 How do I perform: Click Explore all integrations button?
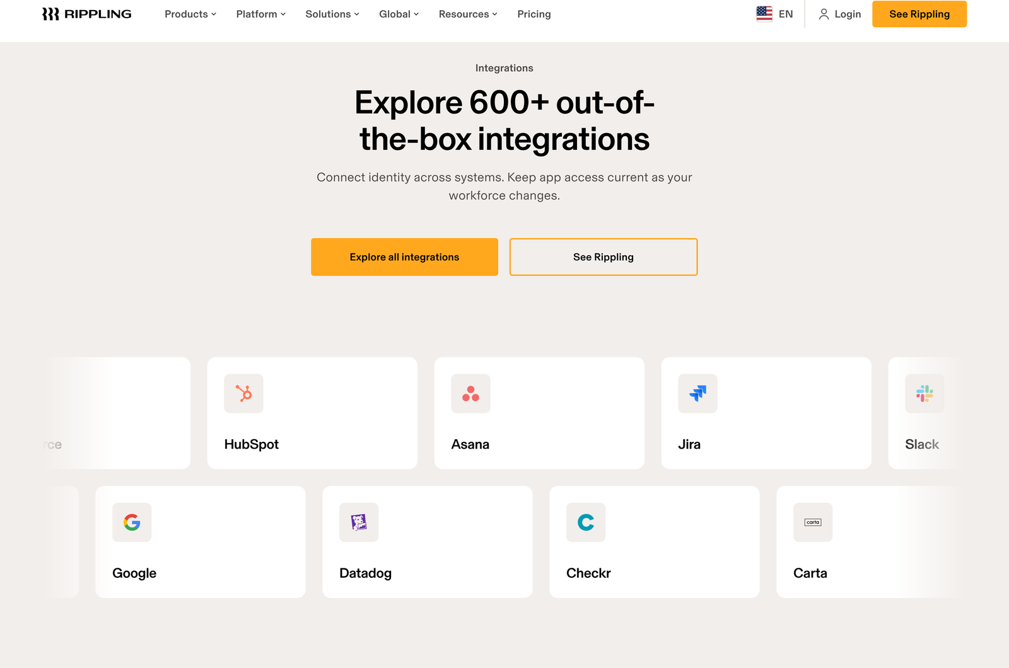coord(404,257)
